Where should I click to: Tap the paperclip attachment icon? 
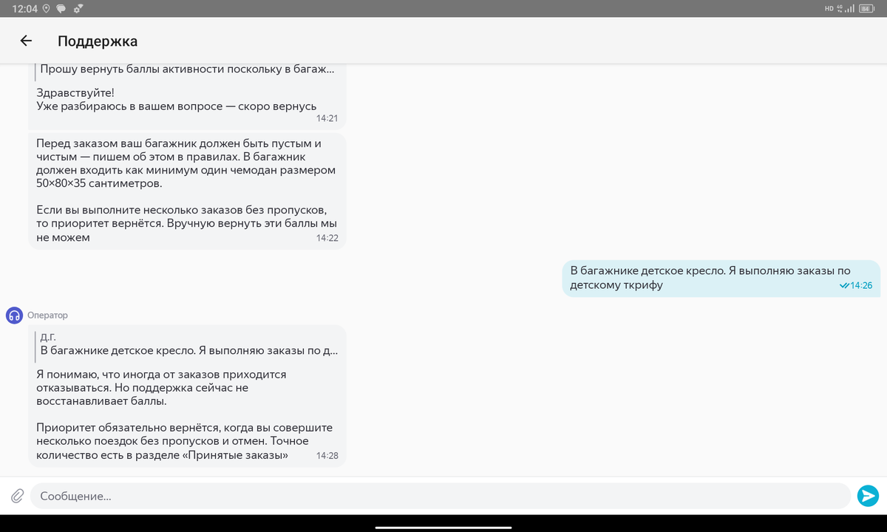[x=16, y=496]
